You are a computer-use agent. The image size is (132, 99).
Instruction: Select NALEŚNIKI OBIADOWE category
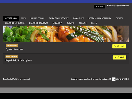point(38,23)
